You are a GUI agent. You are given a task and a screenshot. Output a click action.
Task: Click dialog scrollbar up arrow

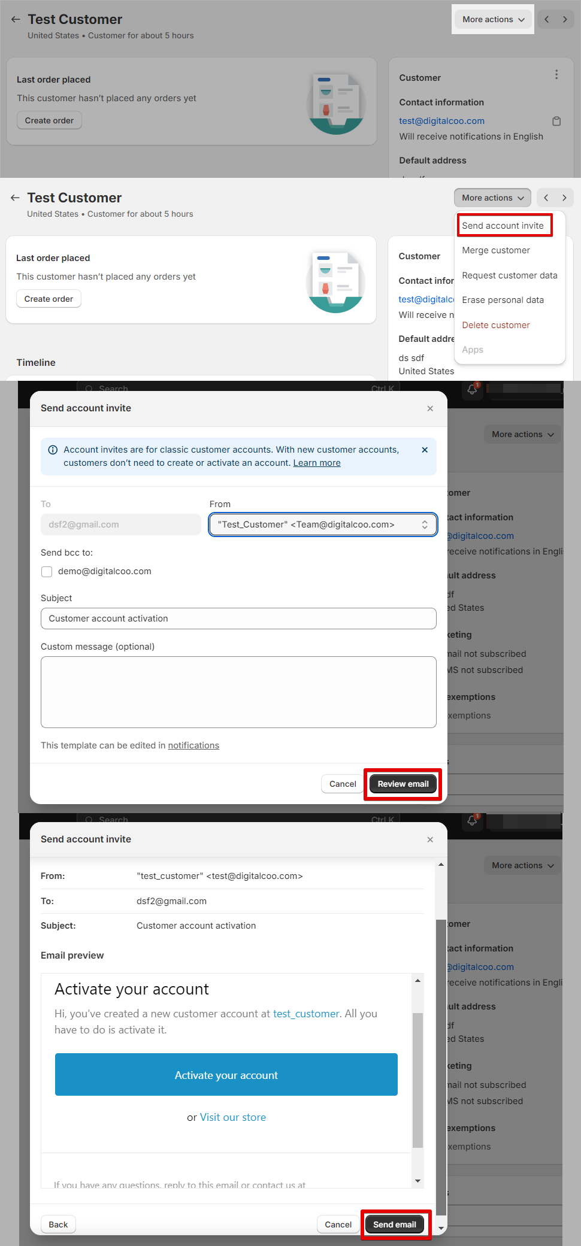441,865
